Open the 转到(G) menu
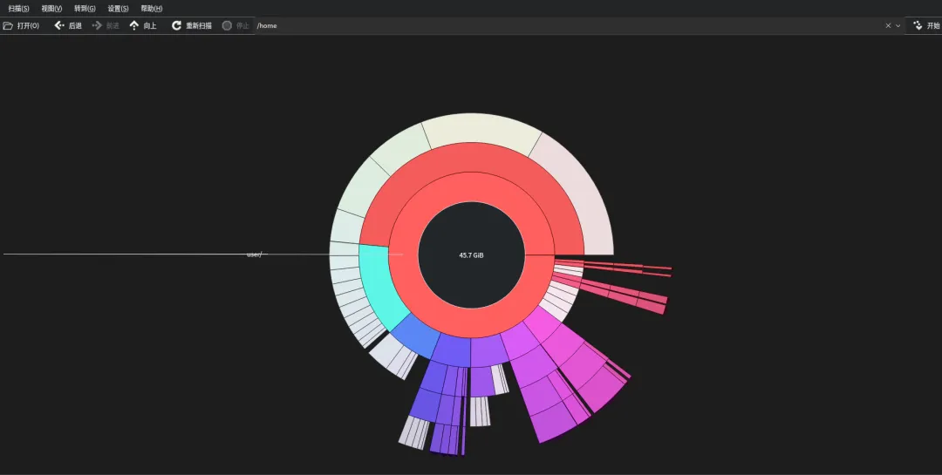The height and width of the screenshot is (475, 942). [85, 9]
